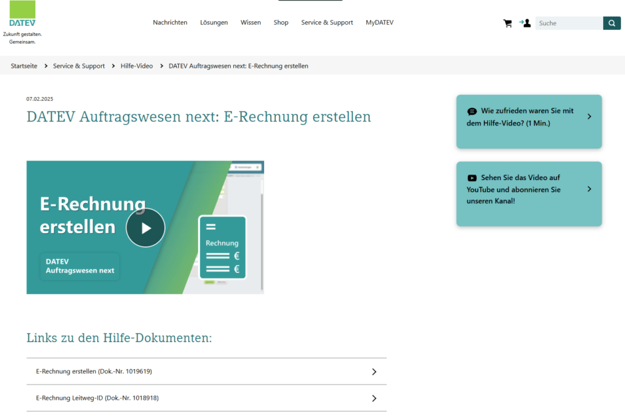This screenshot has width=625, height=417.
Task: Expand chevron on the satisfaction survey card
Action: coord(589,117)
